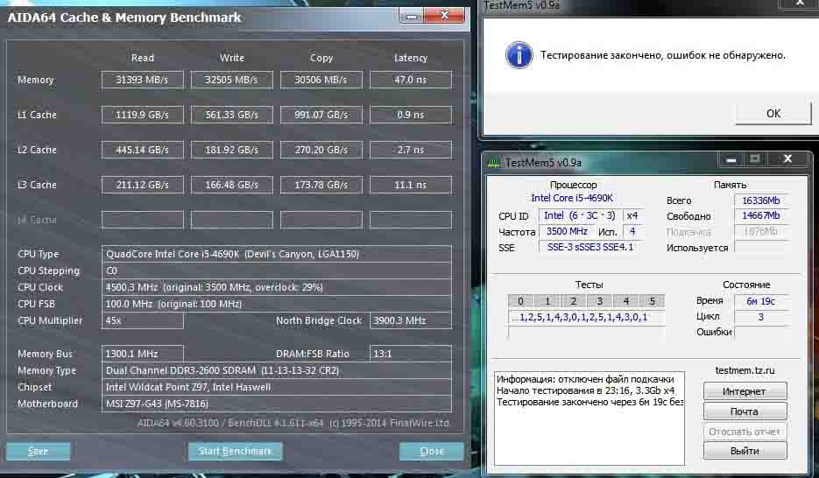819x478 pixels.
Task: Select L3 Cache Read 211.12 GB/s
Action: coord(142,185)
